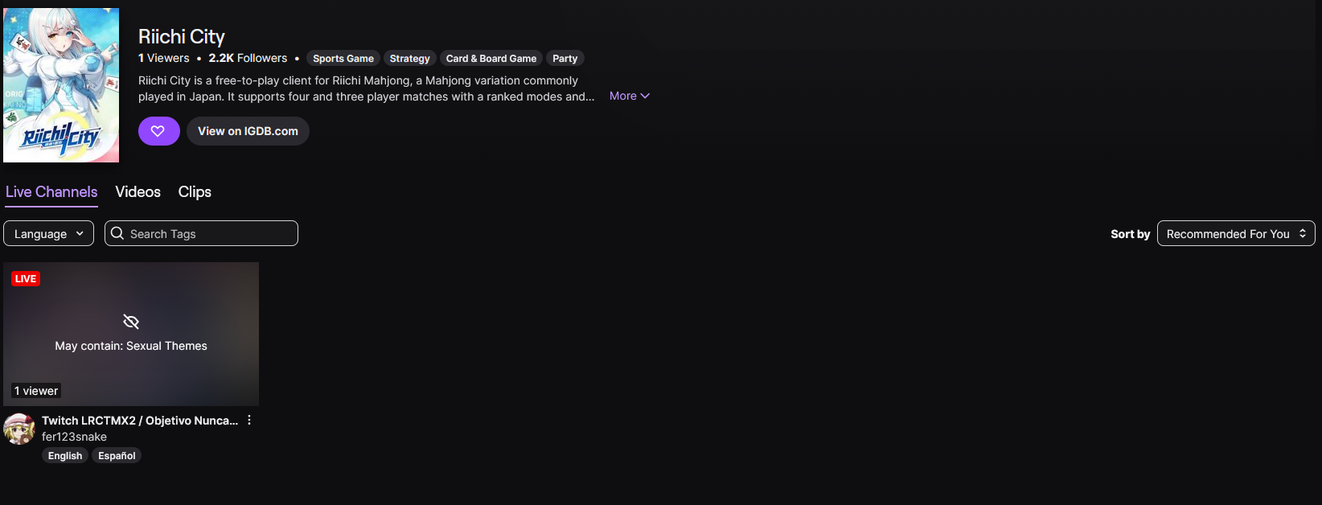Click the Español language tag

117,455
